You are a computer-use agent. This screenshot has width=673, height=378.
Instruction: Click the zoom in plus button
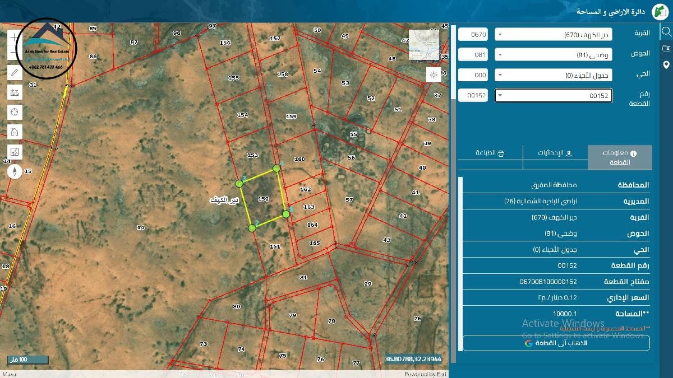[15, 37]
